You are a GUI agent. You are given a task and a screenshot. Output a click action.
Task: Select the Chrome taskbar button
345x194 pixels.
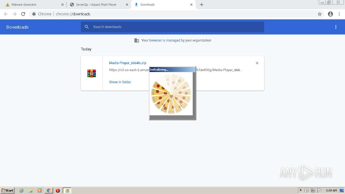click(x=49, y=190)
